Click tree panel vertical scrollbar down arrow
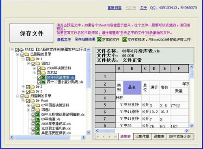 [x=89, y=132]
